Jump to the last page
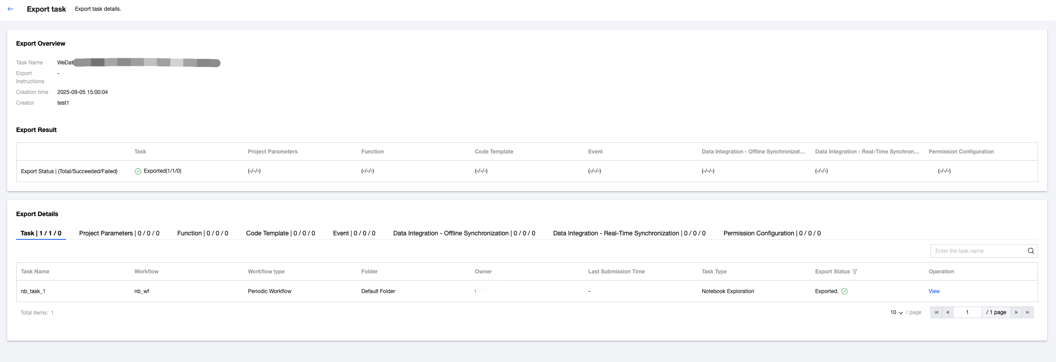1056x362 pixels. coord(1028,312)
